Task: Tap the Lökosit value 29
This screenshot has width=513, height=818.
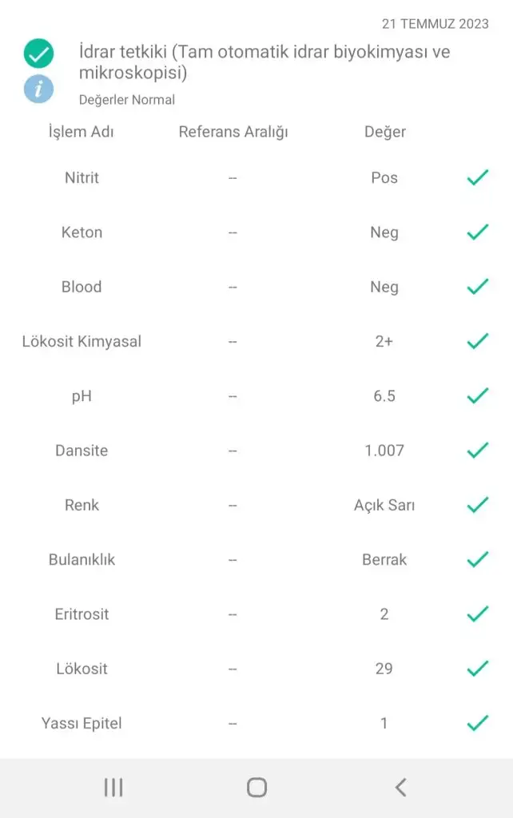Action: 384,669
